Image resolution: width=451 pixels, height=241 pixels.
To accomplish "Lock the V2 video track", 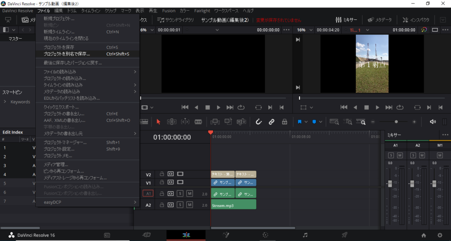I will (x=162, y=174).
